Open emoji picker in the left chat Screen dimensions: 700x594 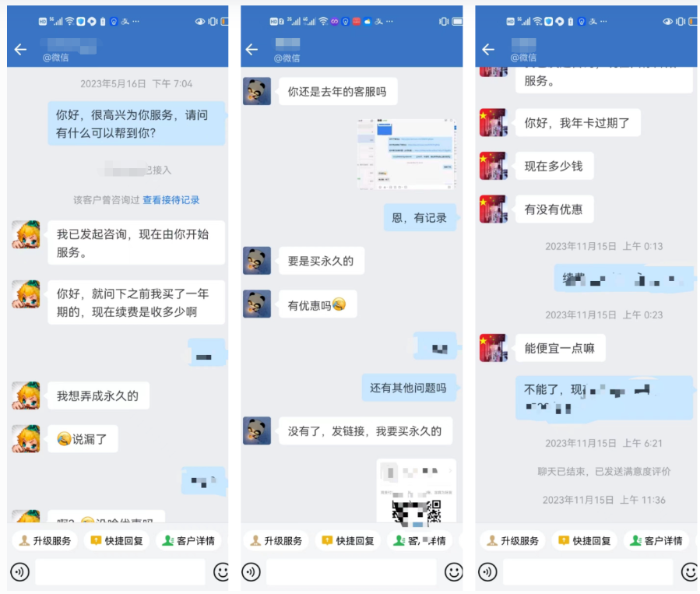pyautogui.click(x=221, y=571)
